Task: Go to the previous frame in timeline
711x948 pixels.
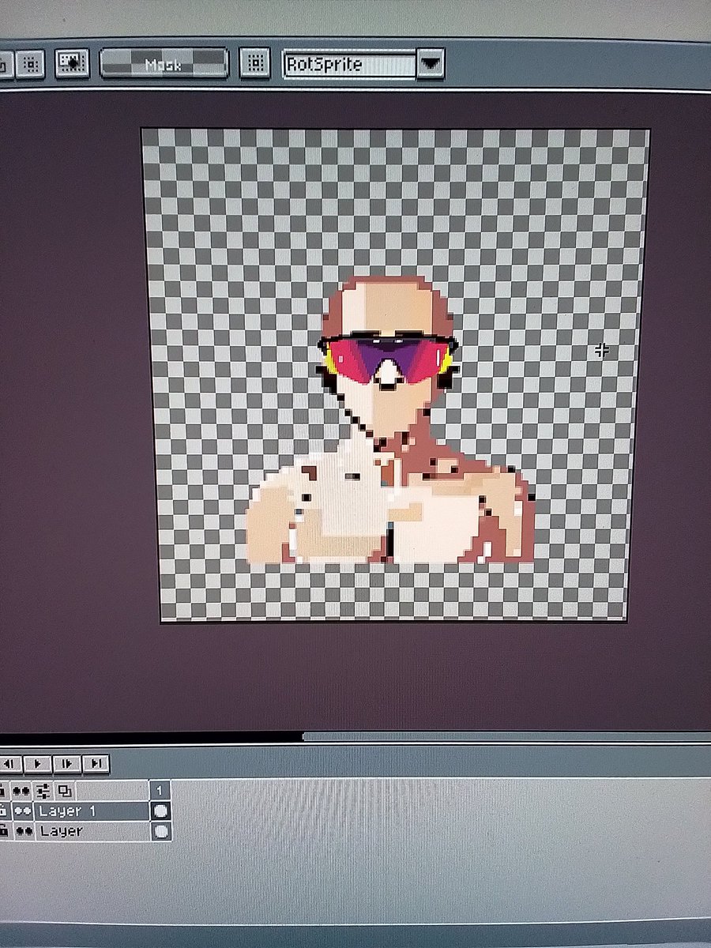Action: coord(9,764)
